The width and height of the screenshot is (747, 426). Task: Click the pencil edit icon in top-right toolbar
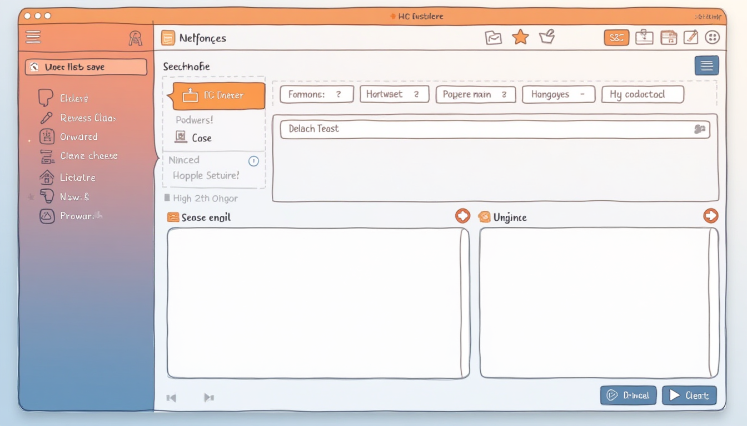coord(690,37)
